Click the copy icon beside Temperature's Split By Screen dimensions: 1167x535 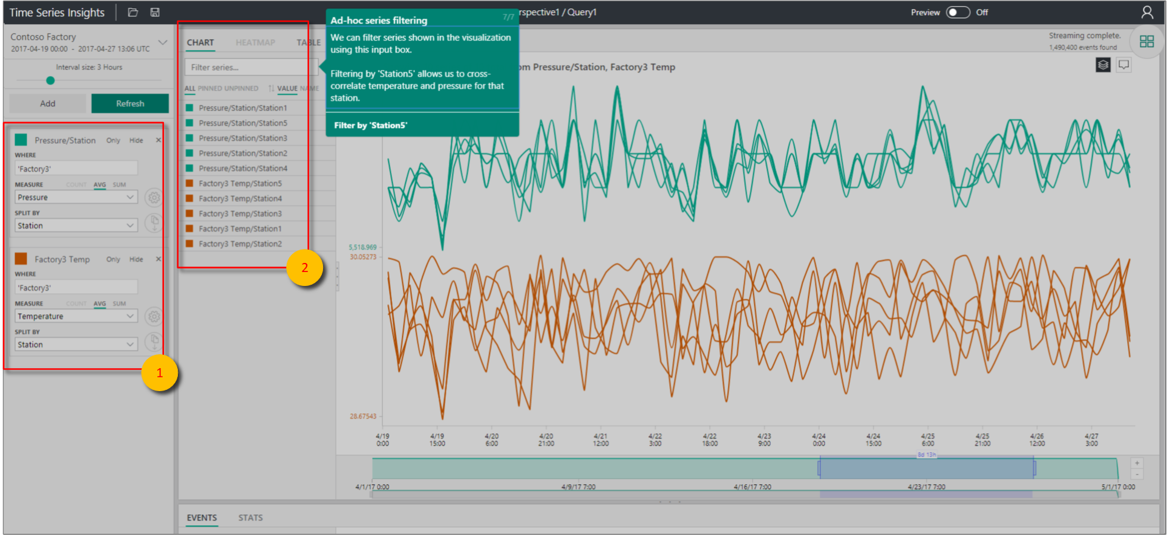tap(154, 342)
